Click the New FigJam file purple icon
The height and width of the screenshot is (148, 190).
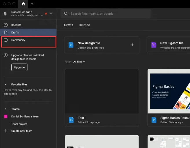pos(154,45)
